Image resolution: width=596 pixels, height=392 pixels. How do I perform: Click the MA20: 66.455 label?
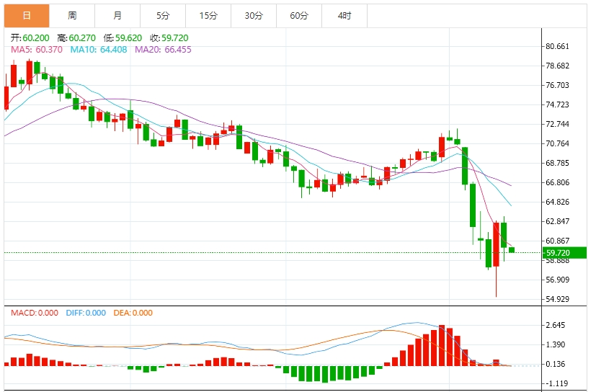(x=163, y=50)
